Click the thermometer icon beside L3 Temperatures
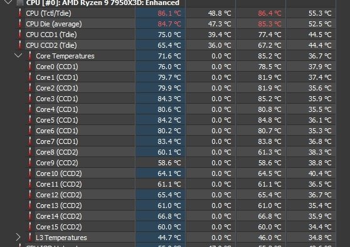 point(29,238)
